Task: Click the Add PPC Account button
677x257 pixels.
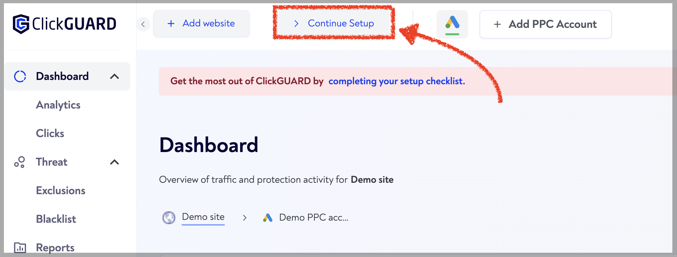Action: [x=545, y=24]
